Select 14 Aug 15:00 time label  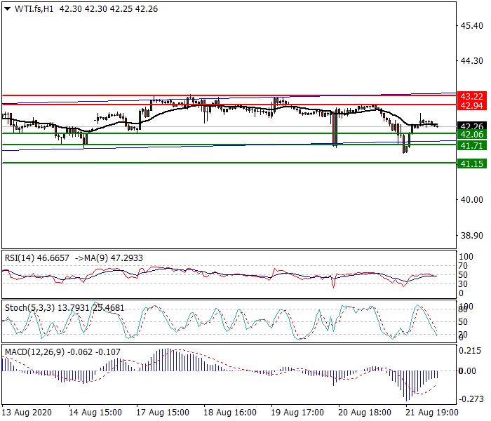pyautogui.click(x=95, y=412)
